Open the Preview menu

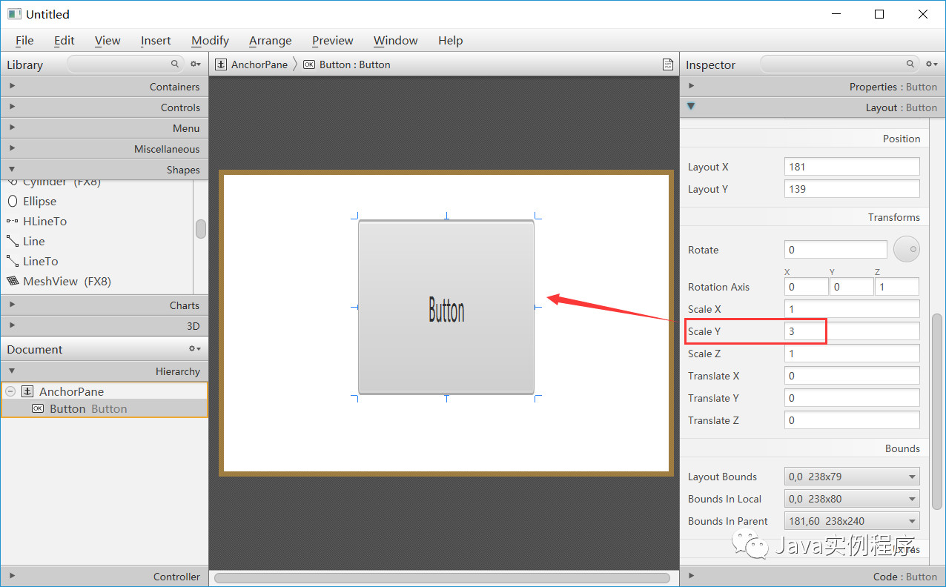click(x=332, y=41)
